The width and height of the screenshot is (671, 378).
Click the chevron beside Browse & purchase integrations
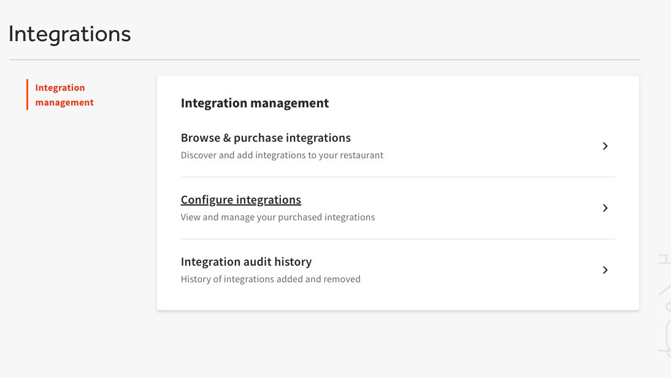tap(605, 146)
